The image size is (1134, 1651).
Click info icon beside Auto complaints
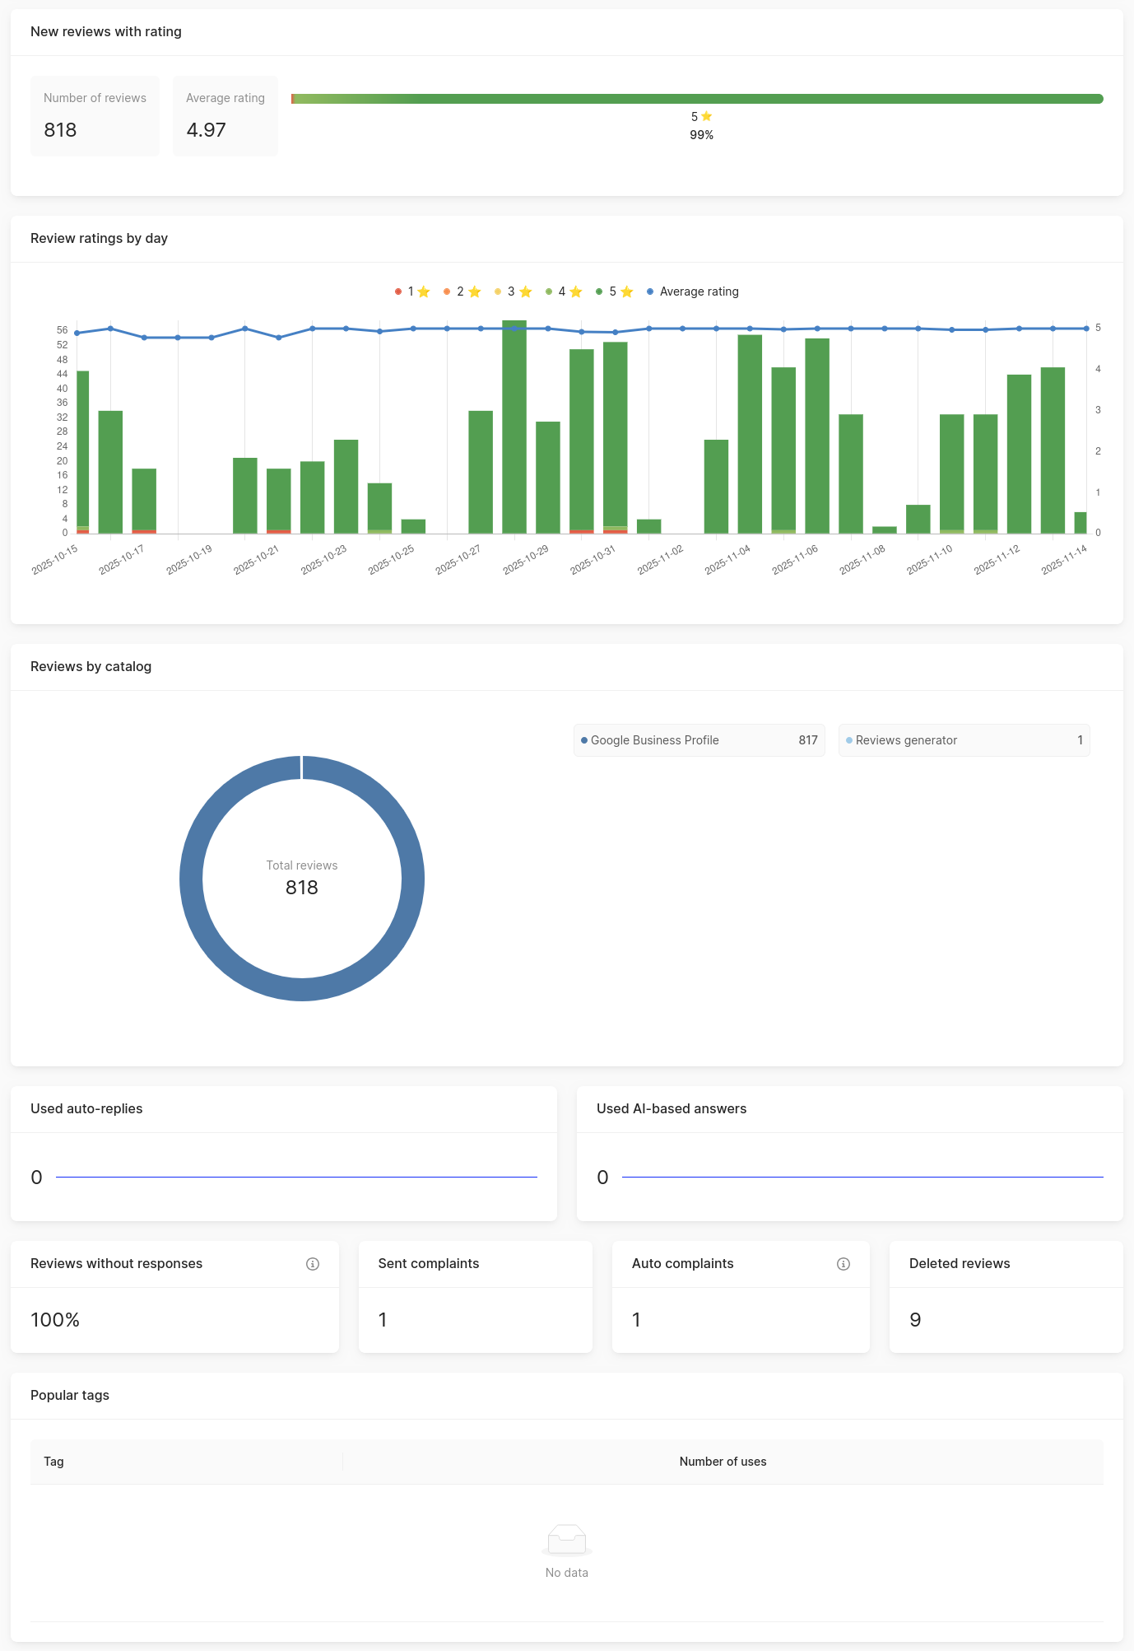click(844, 1264)
